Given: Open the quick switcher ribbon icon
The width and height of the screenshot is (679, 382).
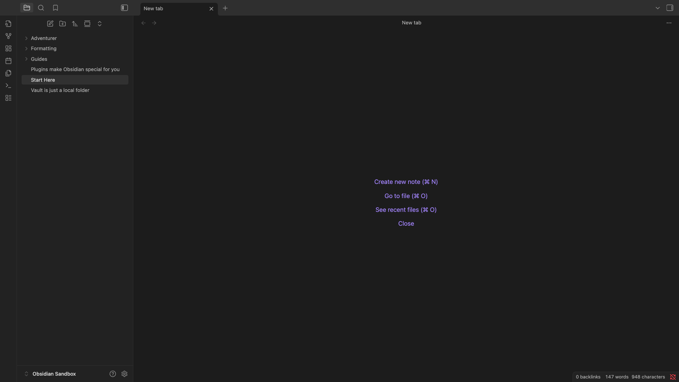Looking at the screenshot, I should (x=8, y=24).
